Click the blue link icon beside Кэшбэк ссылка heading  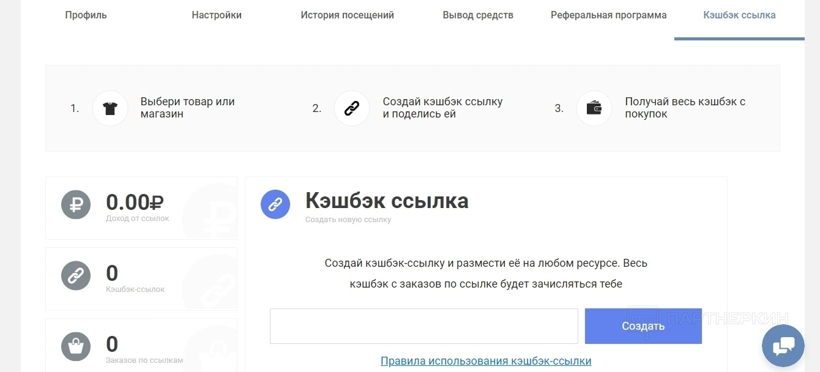point(275,204)
